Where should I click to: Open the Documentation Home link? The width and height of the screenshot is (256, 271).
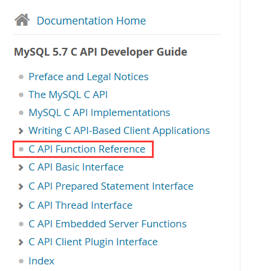[92, 21]
